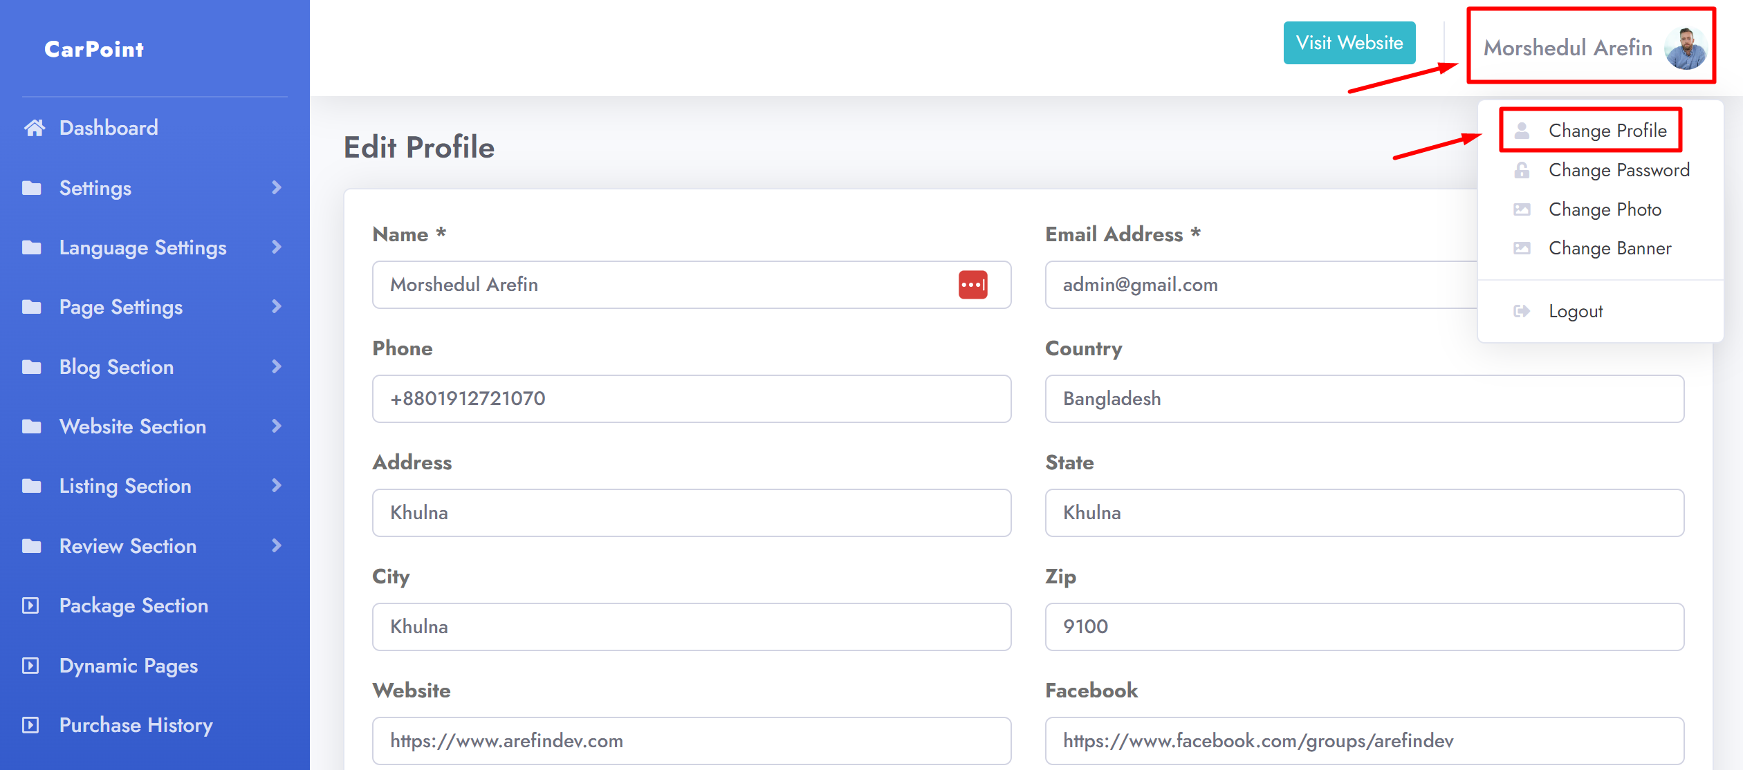Click the Package Section play-box icon
This screenshot has width=1743, height=770.
pos(30,606)
